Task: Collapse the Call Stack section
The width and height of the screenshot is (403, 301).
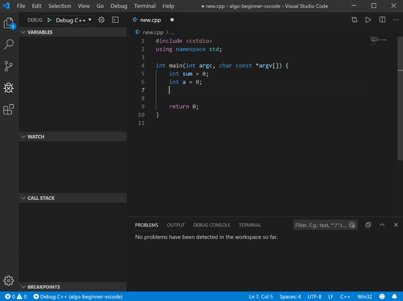Action: pyautogui.click(x=41, y=198)
